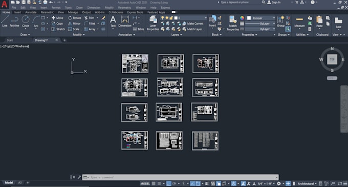The image size is (348, 187).
Task: Select the Polyline tool
Action: (14, 22)
